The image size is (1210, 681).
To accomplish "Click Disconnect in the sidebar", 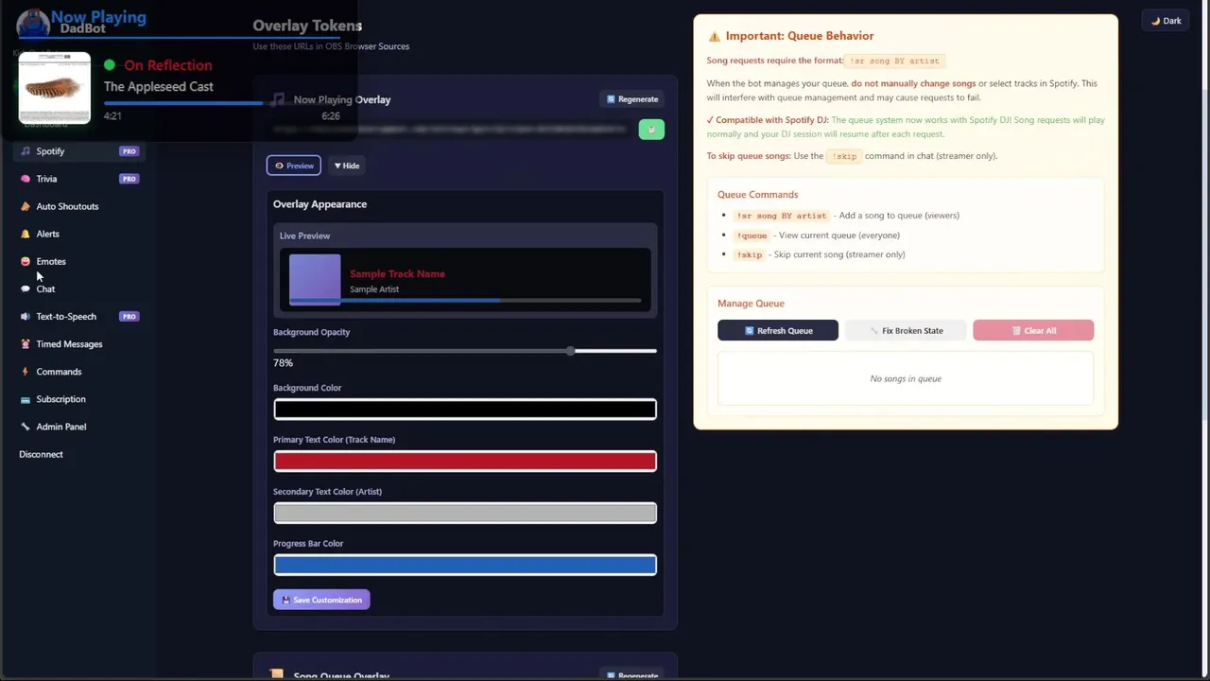I will point(41,454).
